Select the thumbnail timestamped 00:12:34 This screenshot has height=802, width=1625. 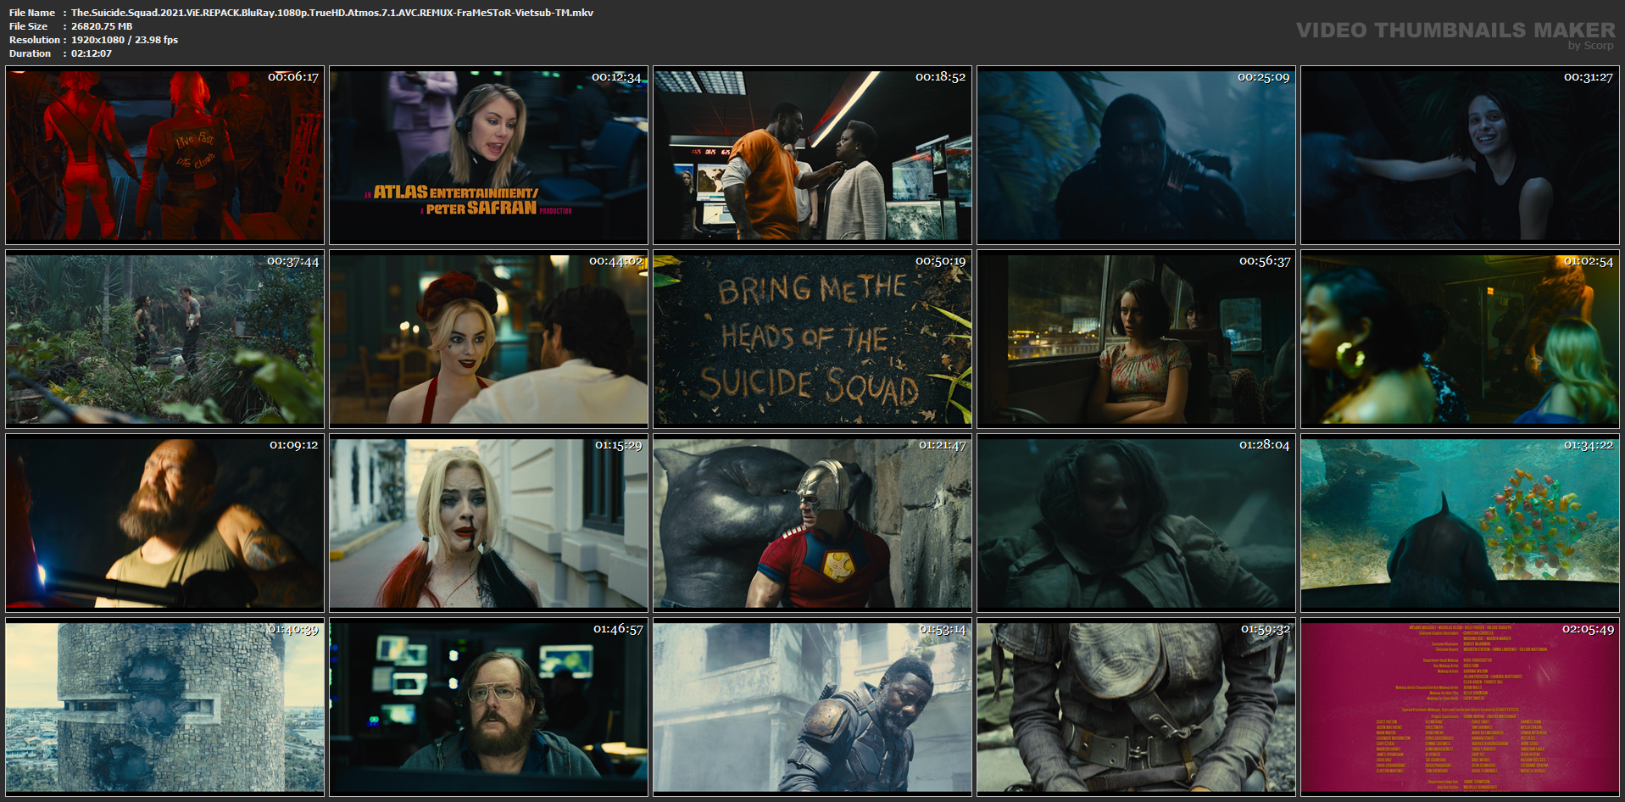click(488, 155)
